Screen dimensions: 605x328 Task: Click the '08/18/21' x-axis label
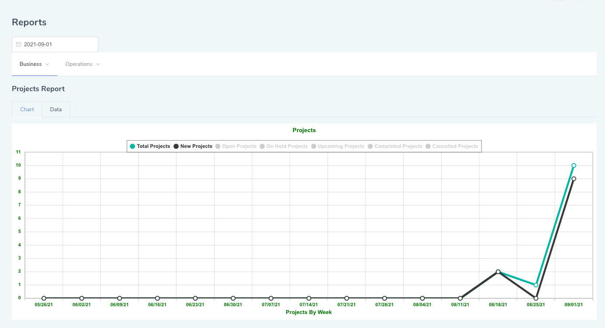pos(498,305)
